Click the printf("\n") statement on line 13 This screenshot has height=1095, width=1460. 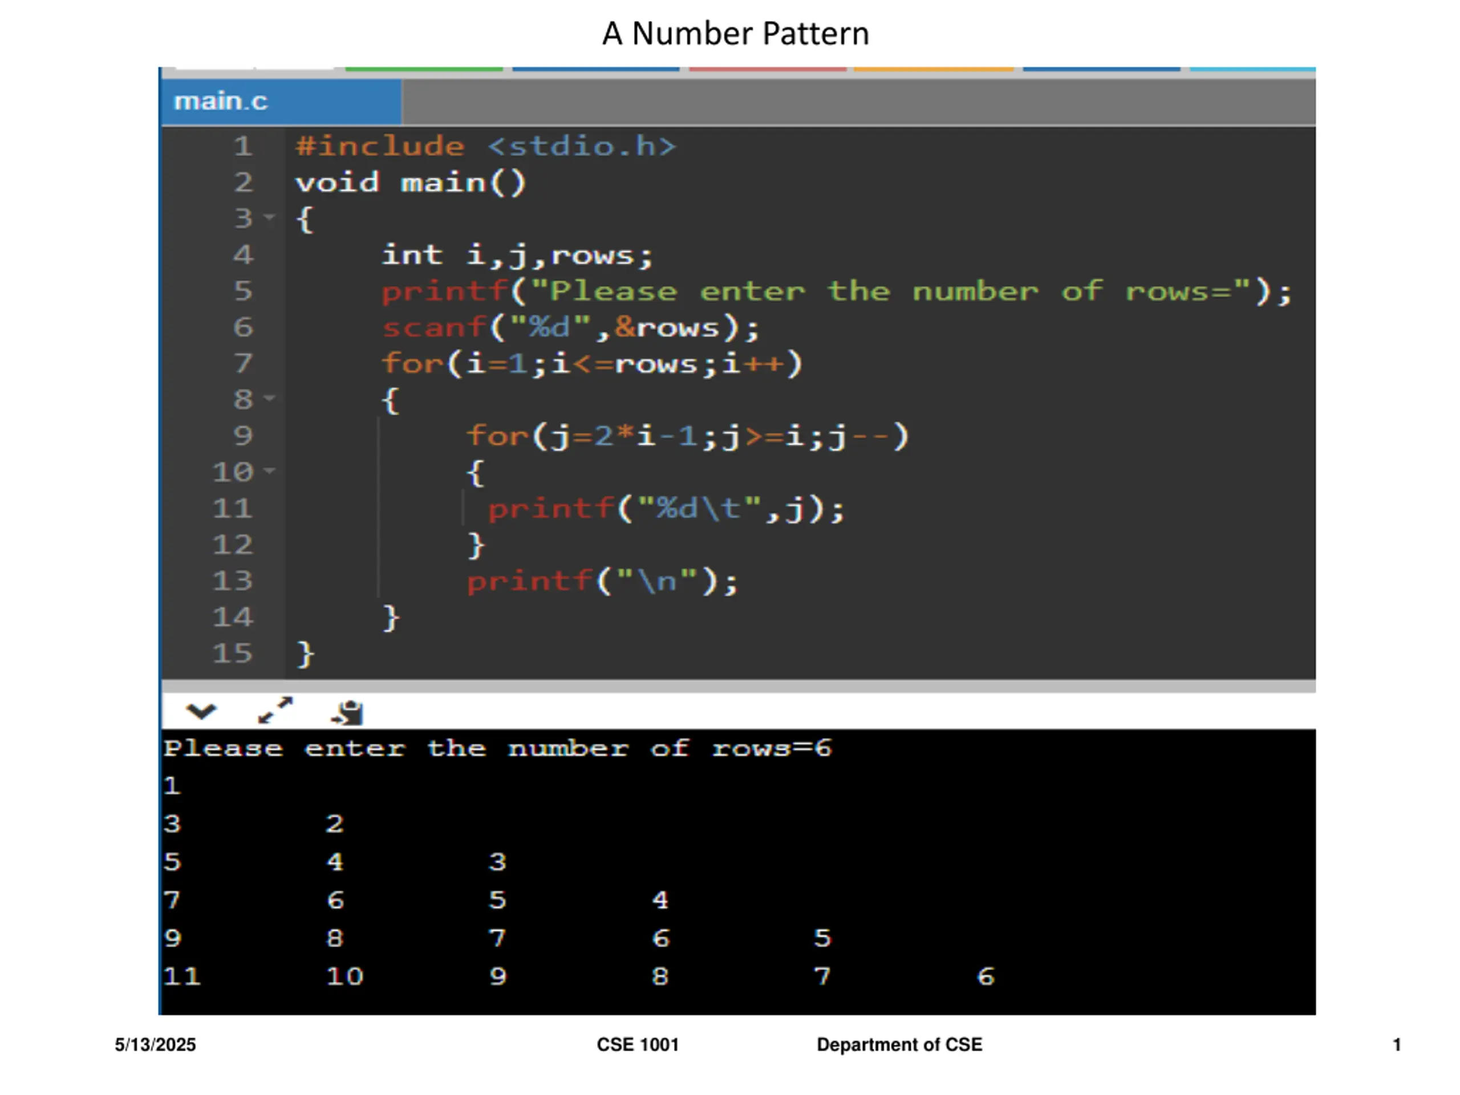pos(602,582)
